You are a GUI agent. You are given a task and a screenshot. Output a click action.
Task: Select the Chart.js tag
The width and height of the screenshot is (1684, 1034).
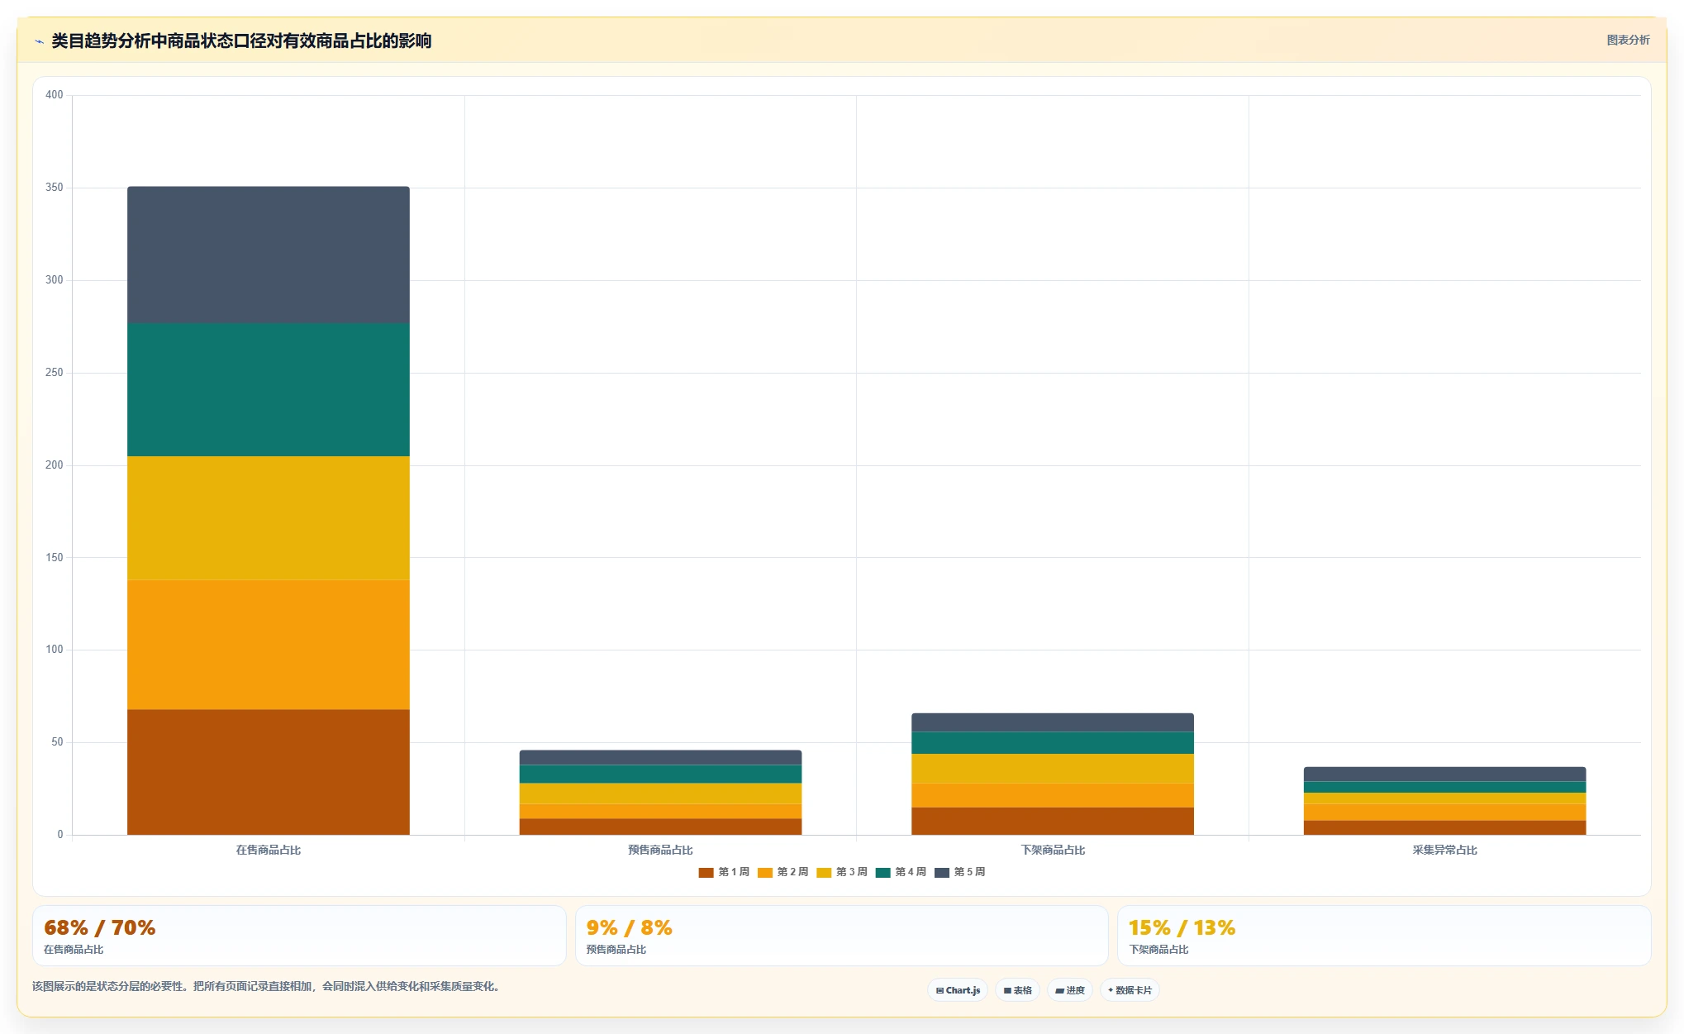click(958, 990)
